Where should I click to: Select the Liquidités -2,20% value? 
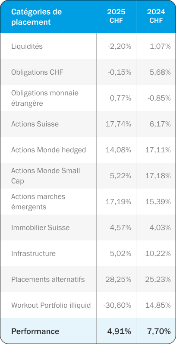pos(119,46)
